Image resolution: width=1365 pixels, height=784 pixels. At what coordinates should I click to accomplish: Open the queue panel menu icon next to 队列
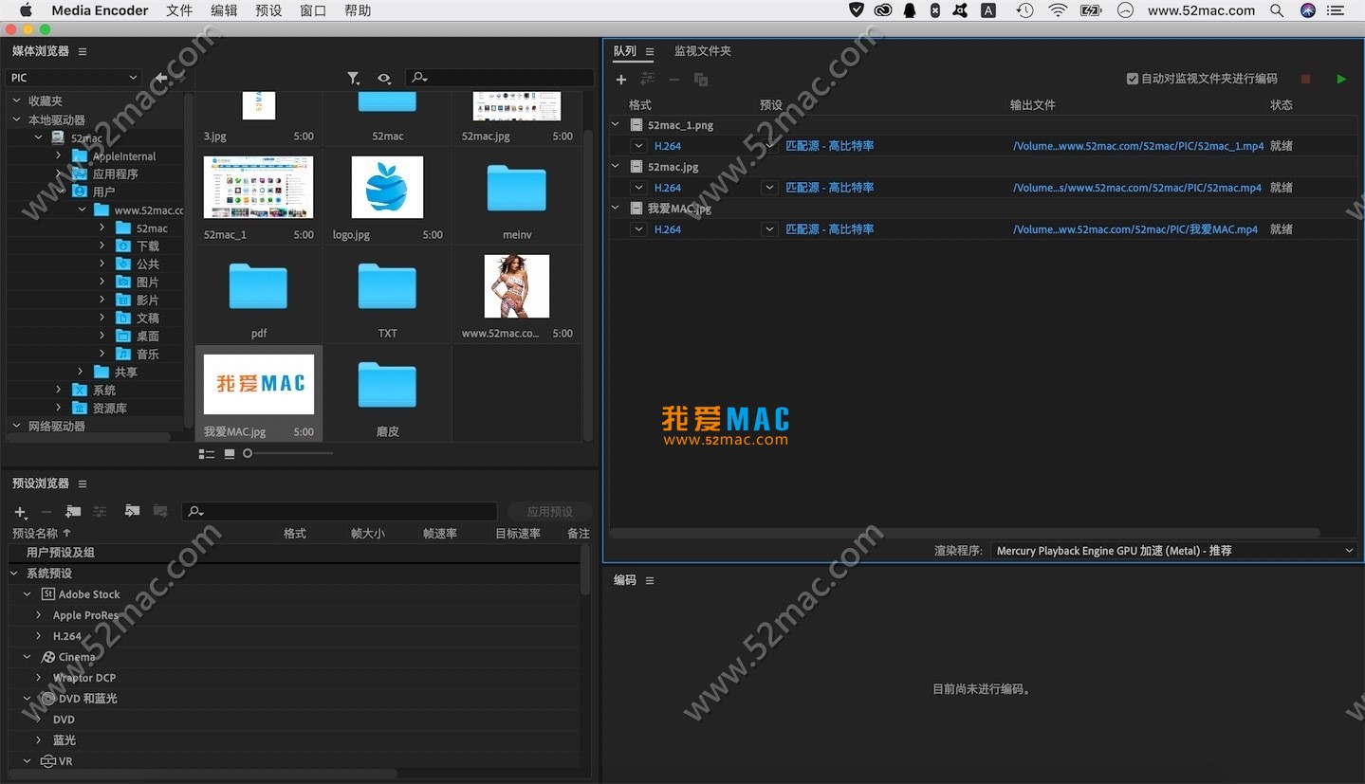pyautogui.click(x=650, y=51)
